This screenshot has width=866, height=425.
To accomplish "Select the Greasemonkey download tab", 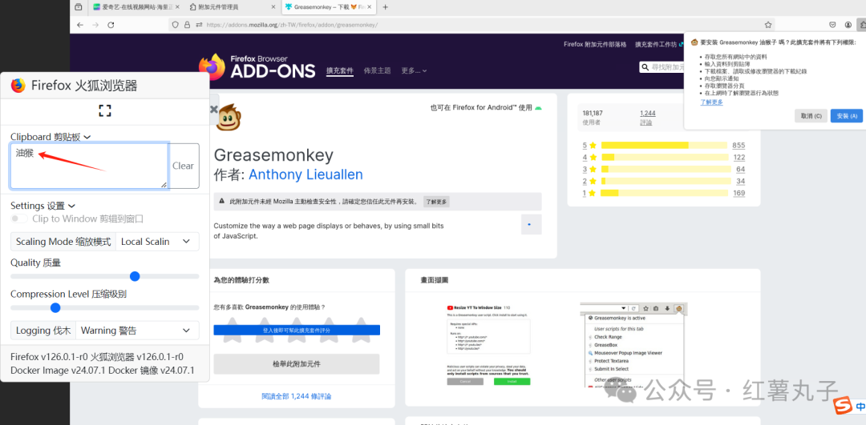I will [x=330, y=7].
